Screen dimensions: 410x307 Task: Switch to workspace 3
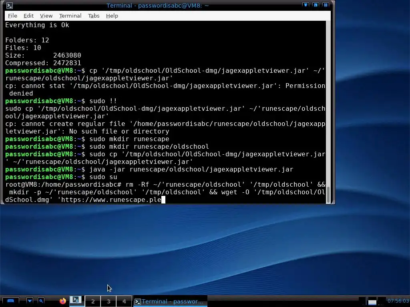coord(109,301)
